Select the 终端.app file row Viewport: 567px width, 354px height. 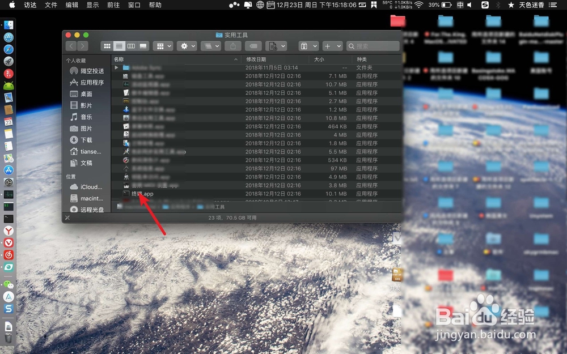pos(256,194)
